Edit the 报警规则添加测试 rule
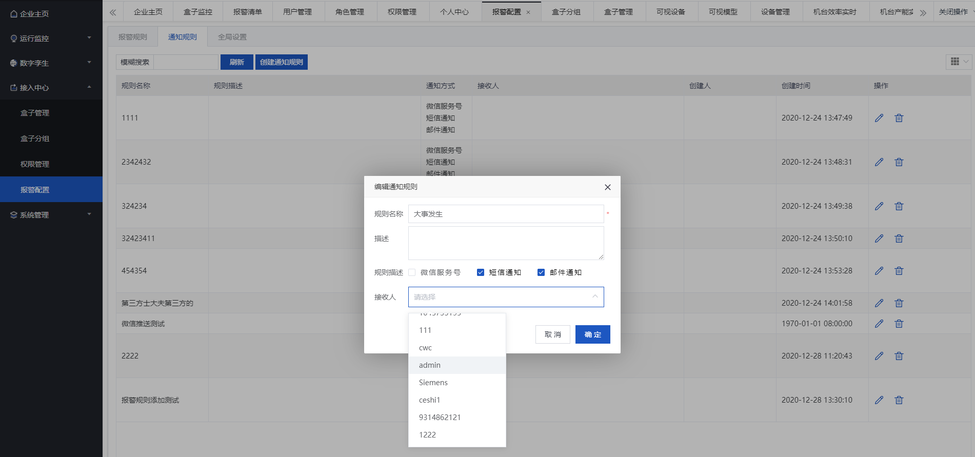This screenshot has width=975, height=457. pos(879,400)
